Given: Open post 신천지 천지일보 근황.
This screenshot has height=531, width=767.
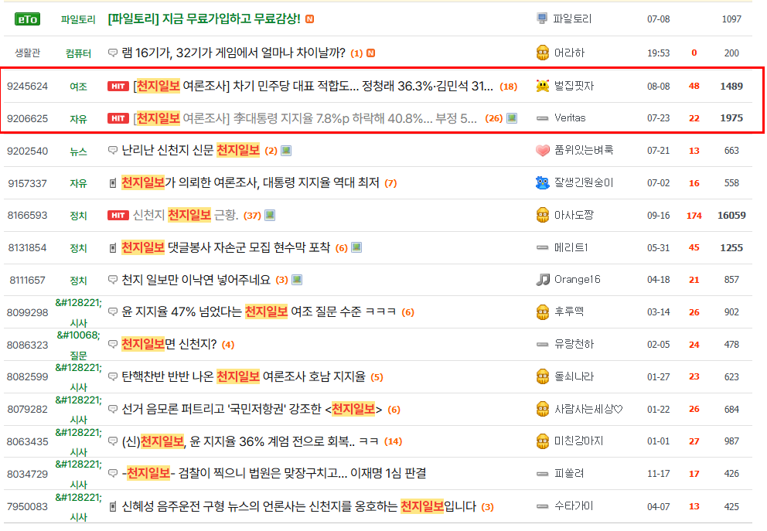Looking at the screenshot, I should [x=186, y=215].
